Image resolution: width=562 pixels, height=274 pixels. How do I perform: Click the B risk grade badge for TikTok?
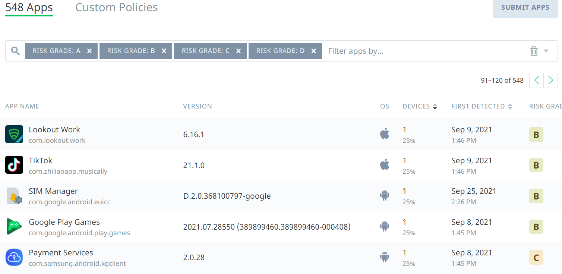point(536,166)
